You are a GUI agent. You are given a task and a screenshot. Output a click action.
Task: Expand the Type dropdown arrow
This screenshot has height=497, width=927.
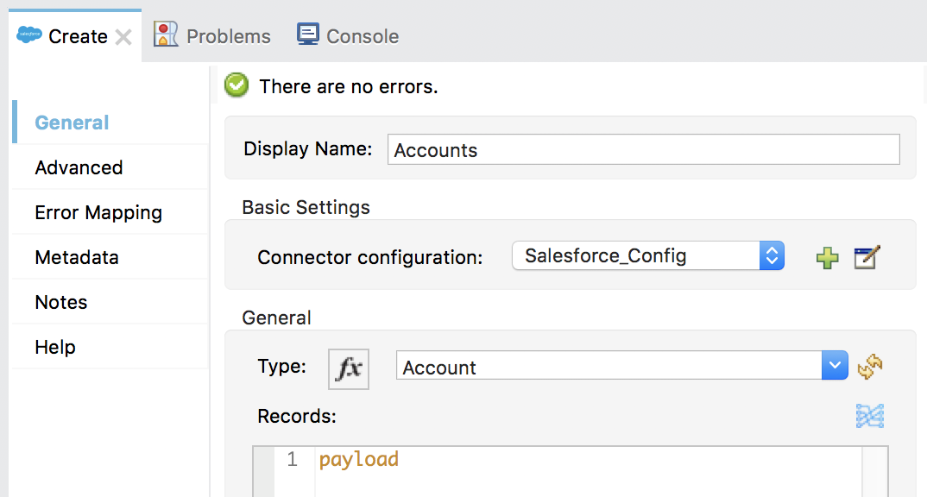click(835, 366)
